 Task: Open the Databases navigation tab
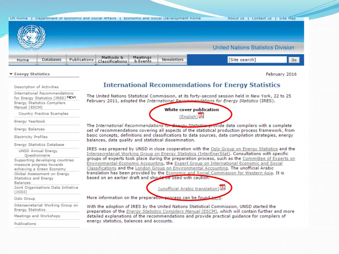51,60
